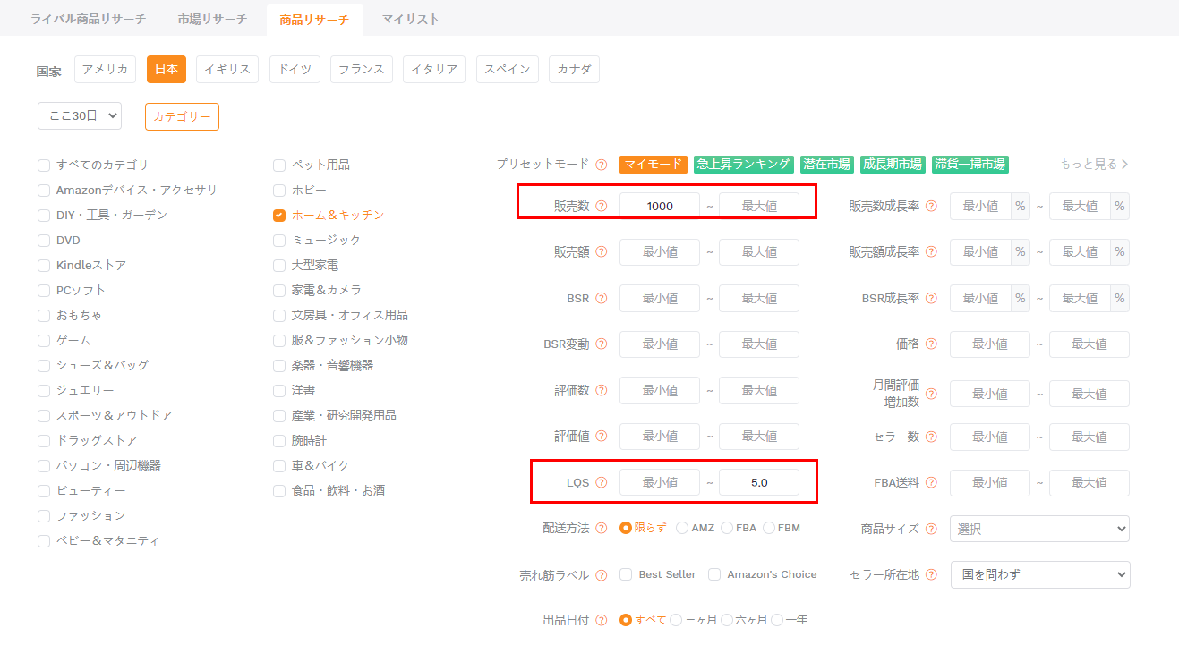Click help icon beside BSR変動
The height and width of the screenshot is (645, 1179).
click(x=602, y=344)
